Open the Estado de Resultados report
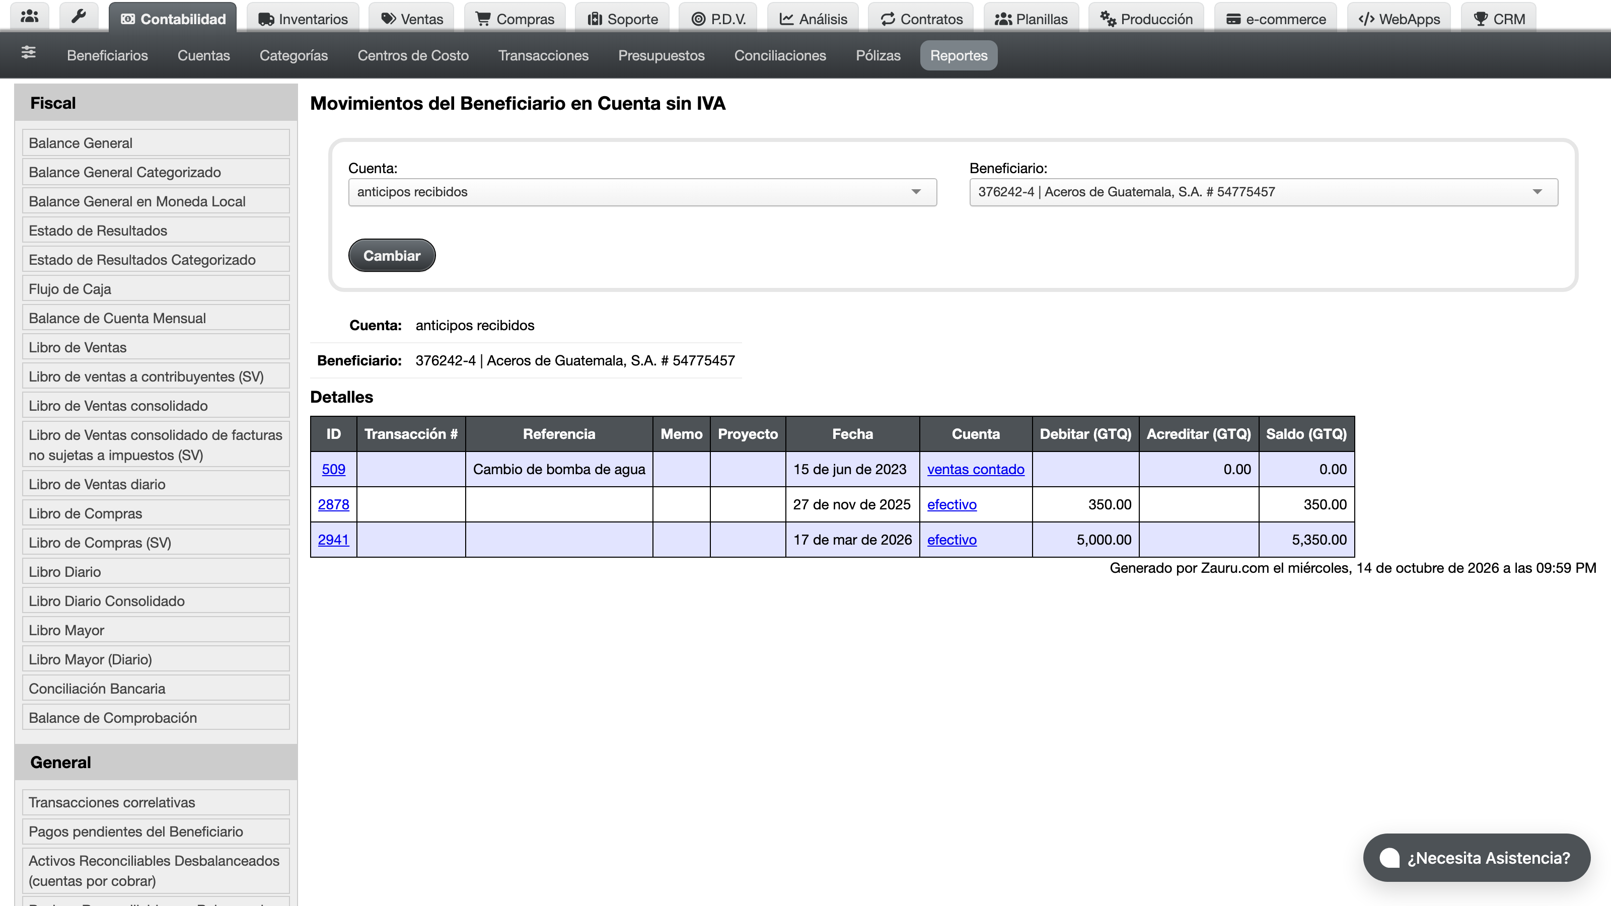The width and height of the screenshot is (1611, 906). (x=156, y=230)
